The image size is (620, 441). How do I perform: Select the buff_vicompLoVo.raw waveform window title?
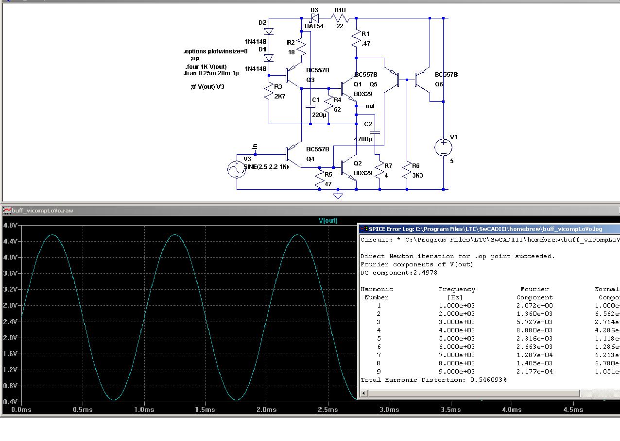point(43,211)
